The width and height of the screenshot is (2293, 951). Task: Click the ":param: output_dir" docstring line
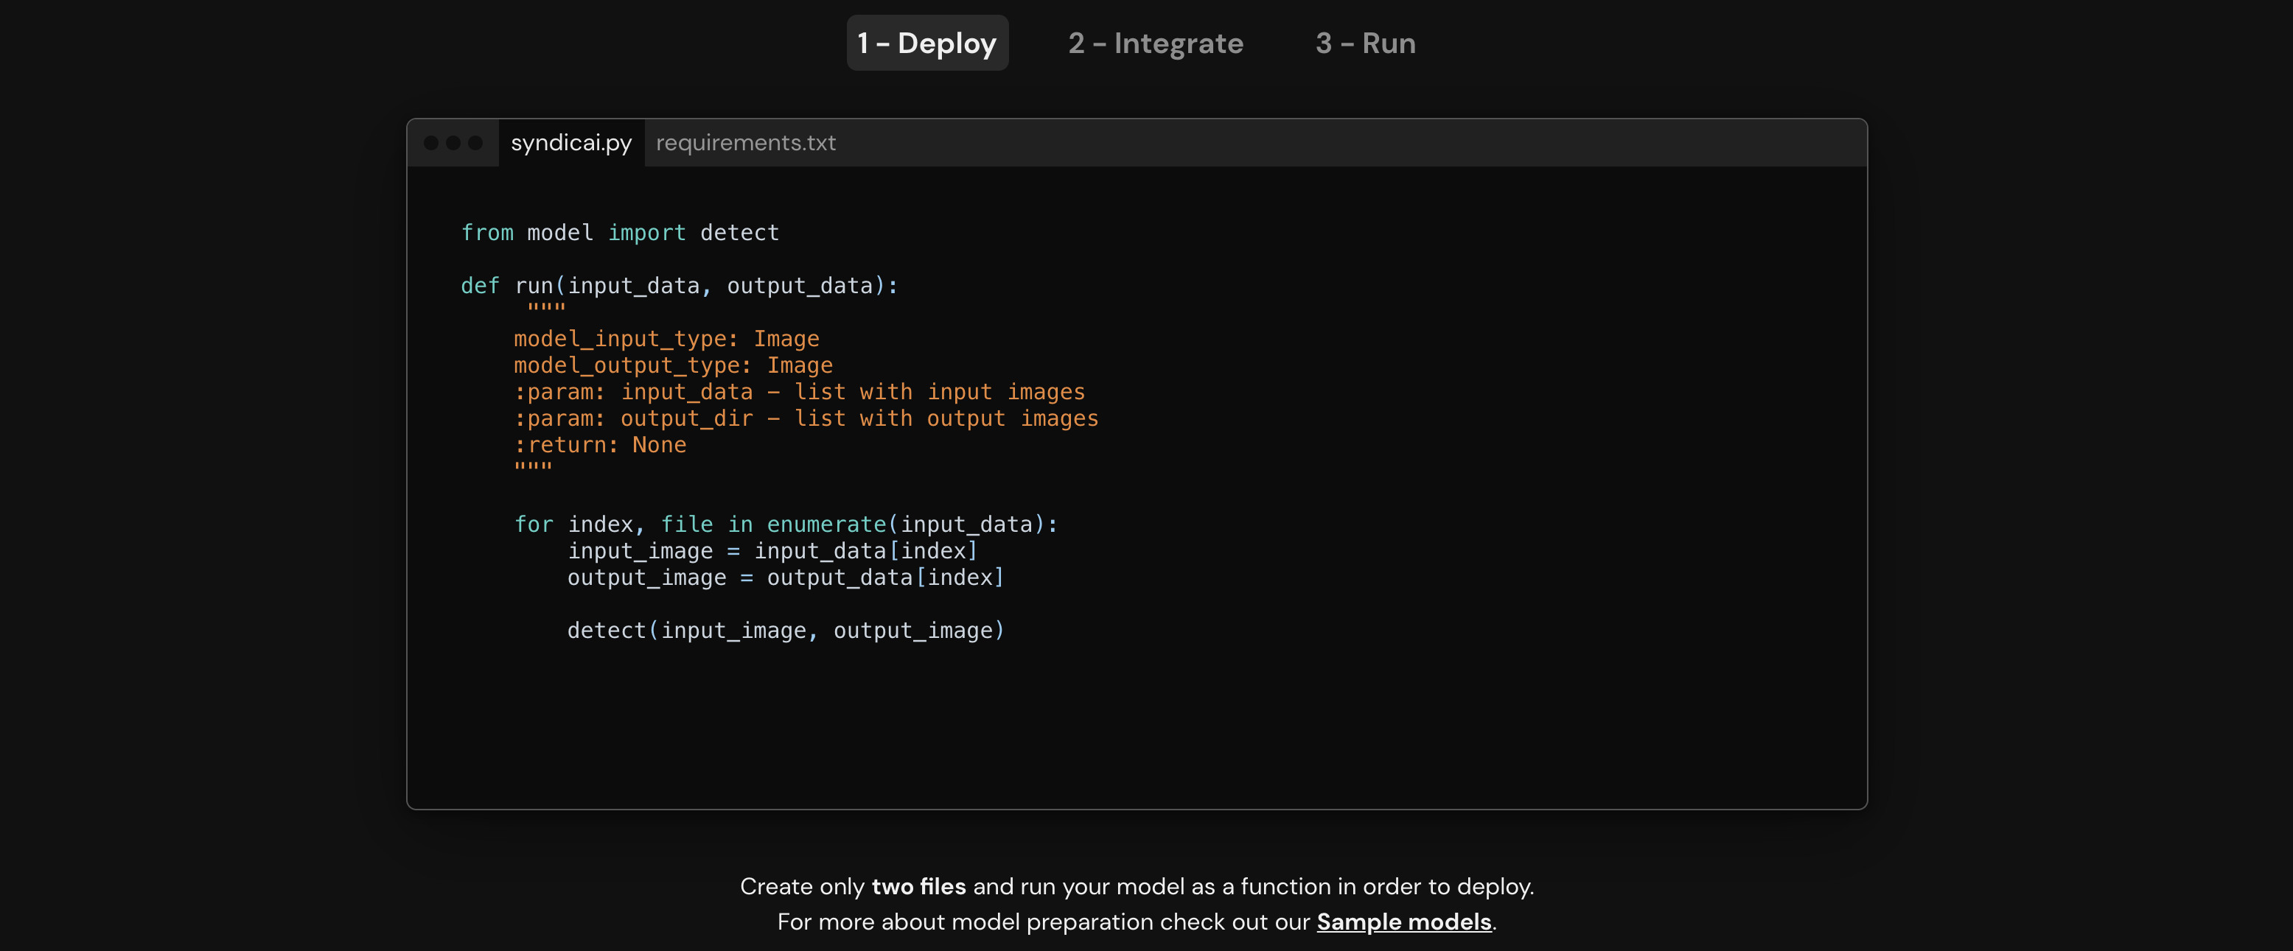click(806, 418)
